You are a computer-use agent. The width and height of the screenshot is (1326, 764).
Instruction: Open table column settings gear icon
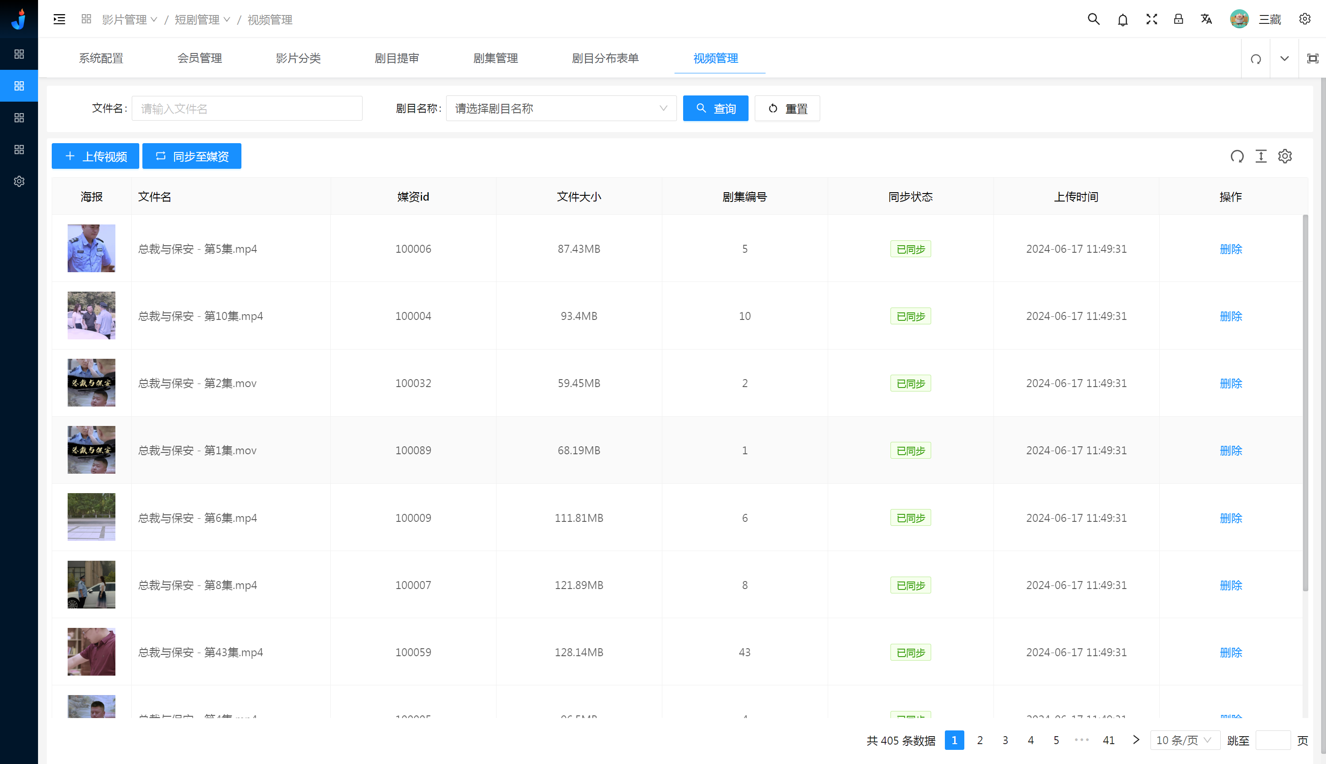[1284, 156]
